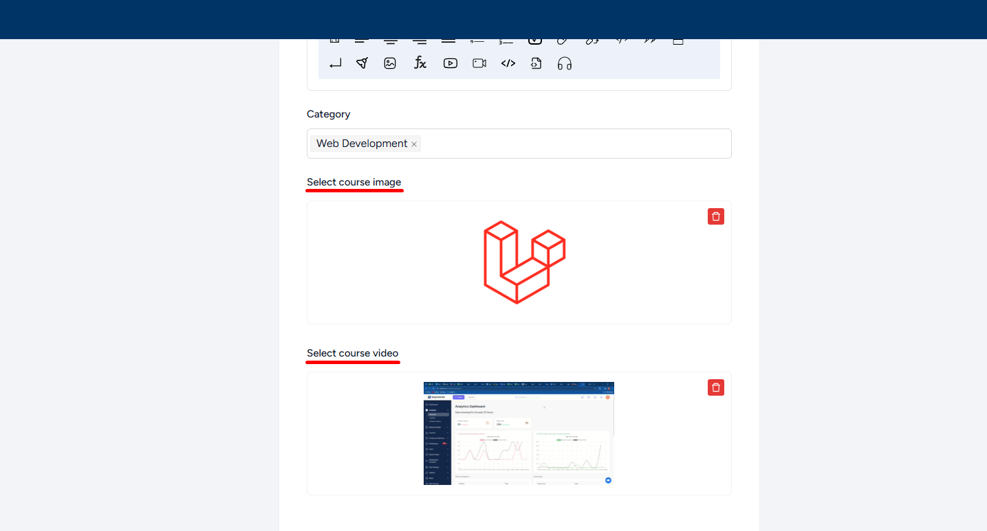Click the "Select course video" label
The height and width of the screenshot is (531, 987).
(353, 353)
